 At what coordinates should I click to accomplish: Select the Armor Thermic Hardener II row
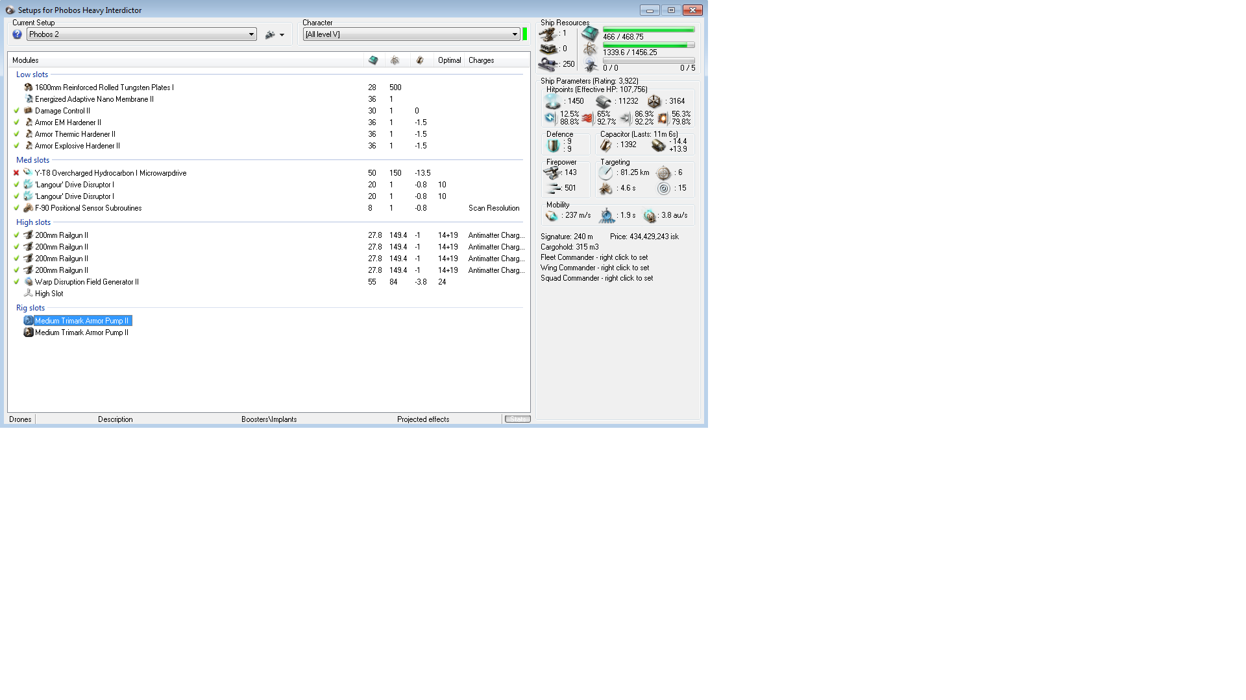pos(269,134)
